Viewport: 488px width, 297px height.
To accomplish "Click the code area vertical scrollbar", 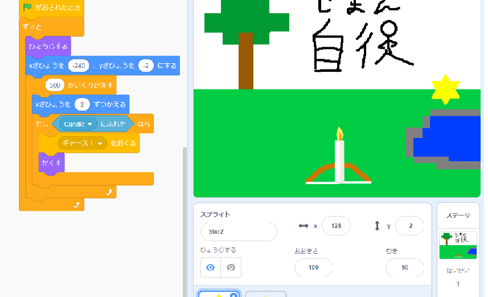I will tap(184, 221).
